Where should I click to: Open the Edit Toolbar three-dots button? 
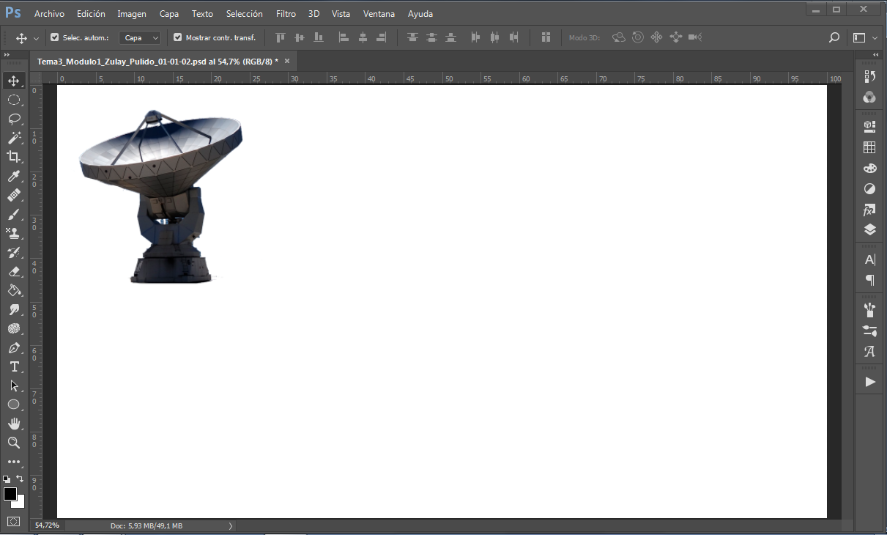click(14, 462)
